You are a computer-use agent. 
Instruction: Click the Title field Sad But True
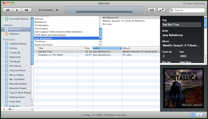tap(181, 25)
